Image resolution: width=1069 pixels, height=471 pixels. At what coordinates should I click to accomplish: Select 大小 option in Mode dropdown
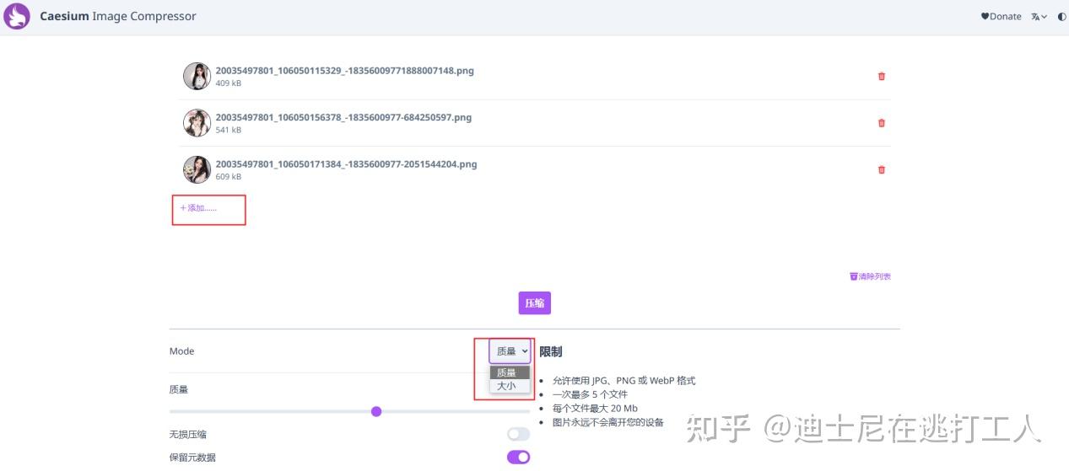[510, 386]
